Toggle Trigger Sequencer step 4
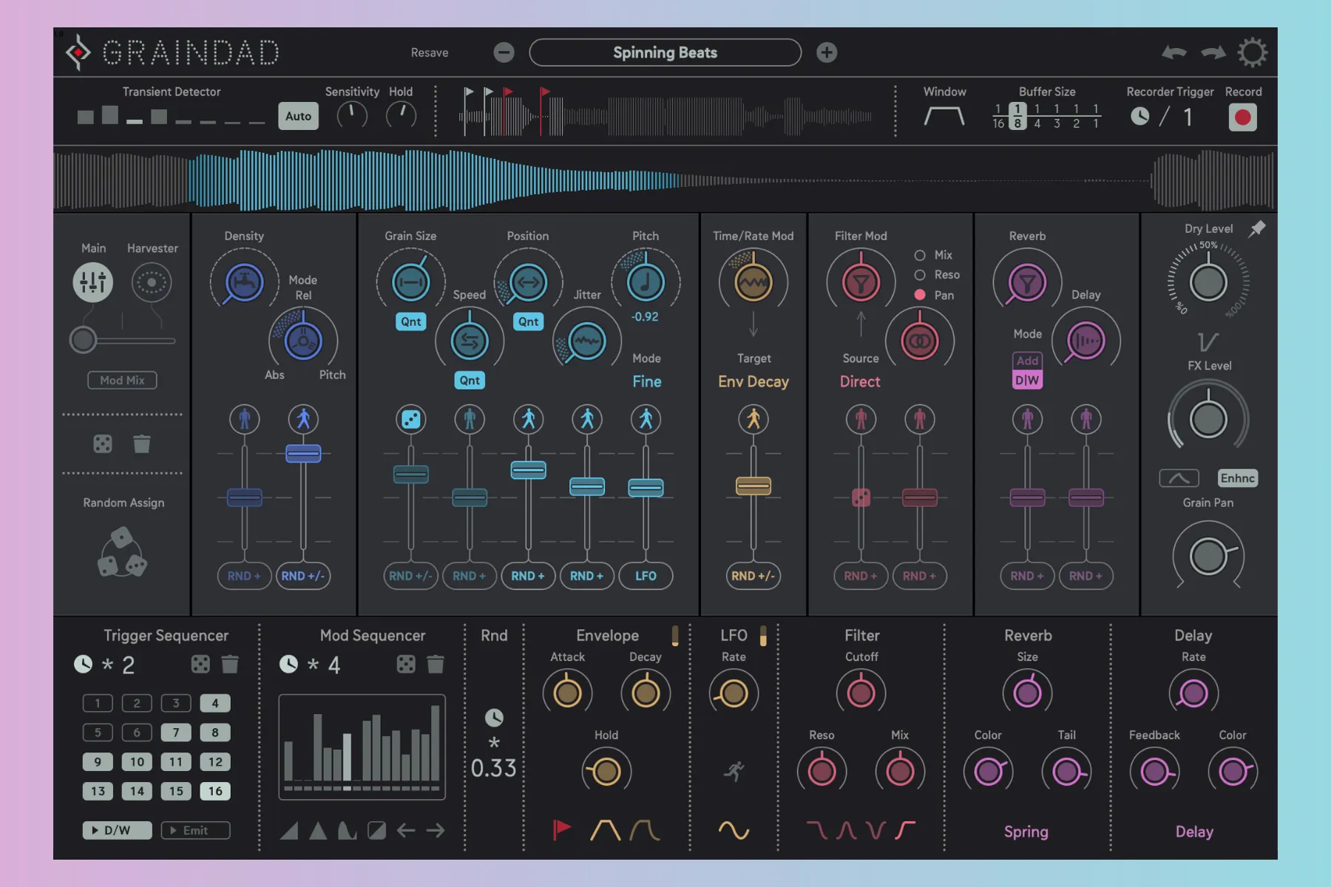1331x887 pixels. pyautogui.click(x=215, y=703)
